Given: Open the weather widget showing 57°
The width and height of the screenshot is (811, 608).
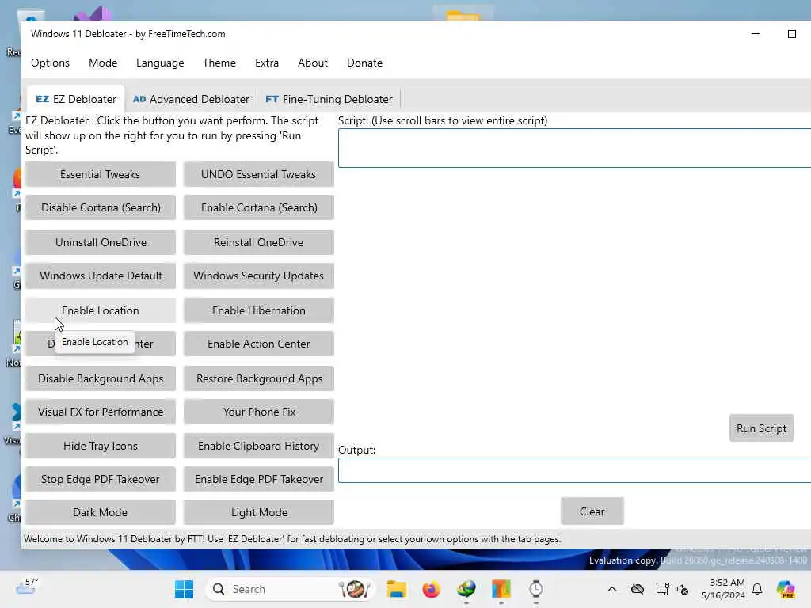Looking at the screenshot, I should pyautogui.click(x=26, y=587).
